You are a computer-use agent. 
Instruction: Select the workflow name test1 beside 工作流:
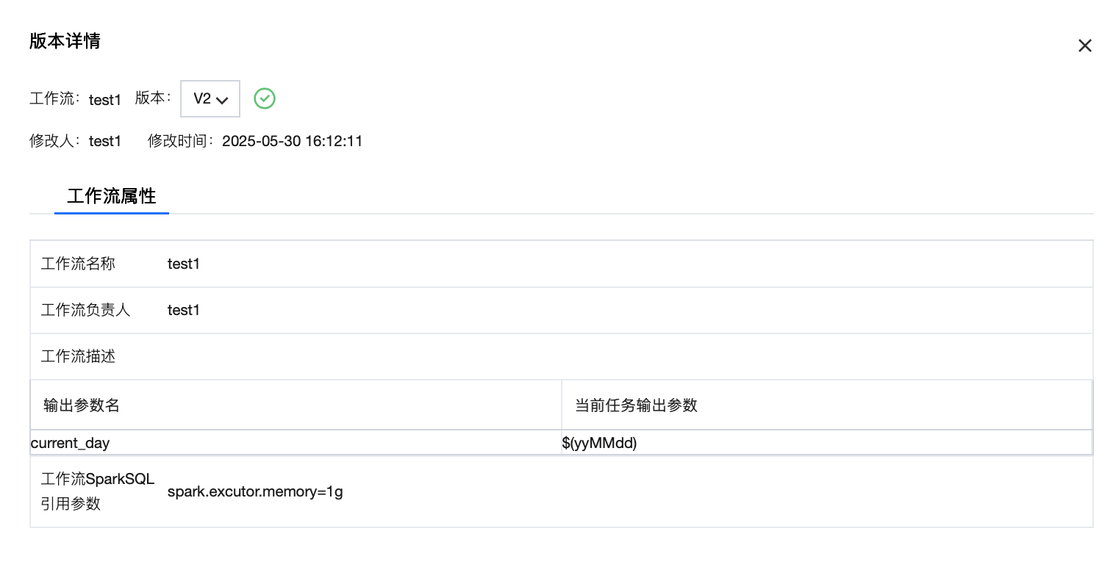105,100
